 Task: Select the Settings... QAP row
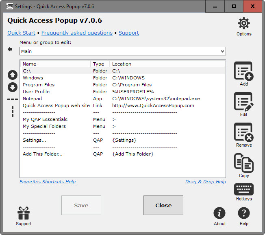[x=123, y=140]
